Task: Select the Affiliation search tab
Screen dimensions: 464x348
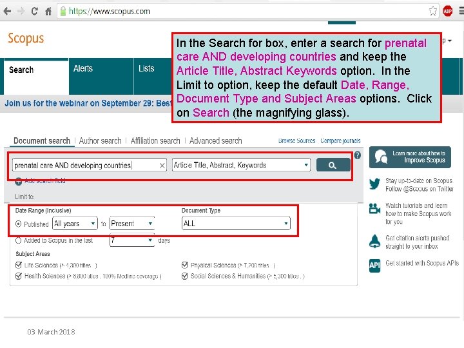Action: (155, 141)
